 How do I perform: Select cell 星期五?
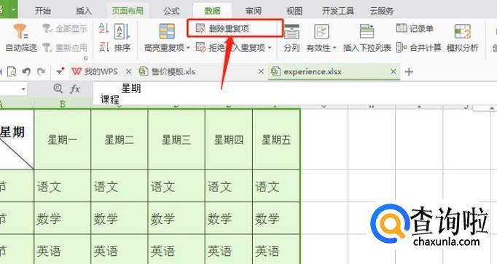[276, 140]
